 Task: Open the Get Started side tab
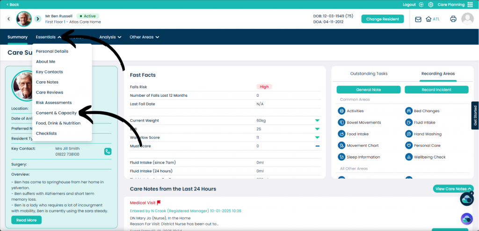coord(475,115)
